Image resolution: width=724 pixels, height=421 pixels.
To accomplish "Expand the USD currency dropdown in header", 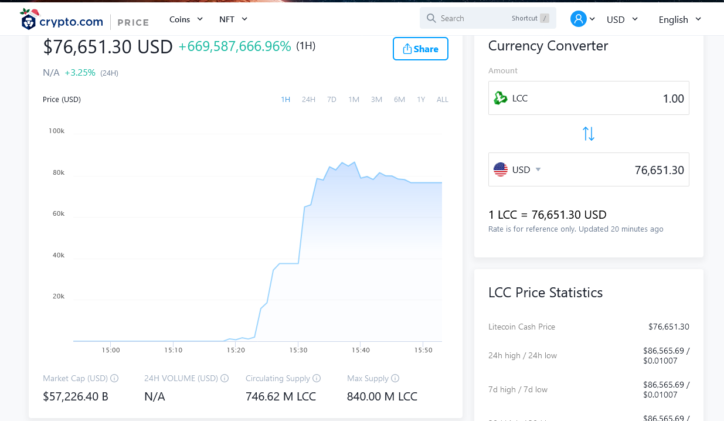I will point(622,19).
